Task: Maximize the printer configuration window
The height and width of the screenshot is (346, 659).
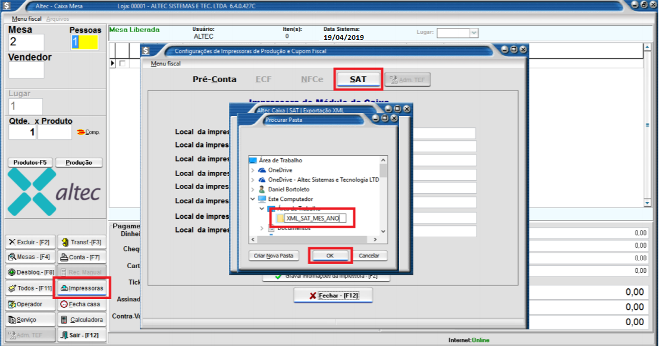Action: pos(514,49)
